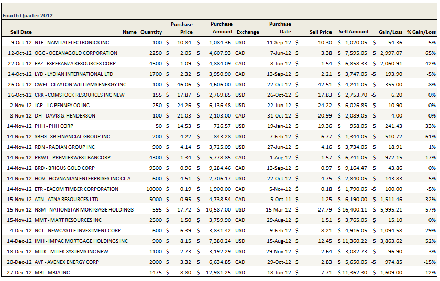Click the CWEI - CLAYTON WILLIAMS ENERGY row name
The height and width of the screenshot is (281, 440).
pos(80,84)
